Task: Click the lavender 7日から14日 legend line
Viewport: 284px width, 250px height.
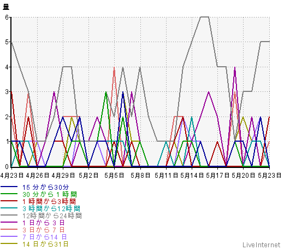Action: (9, 236)
